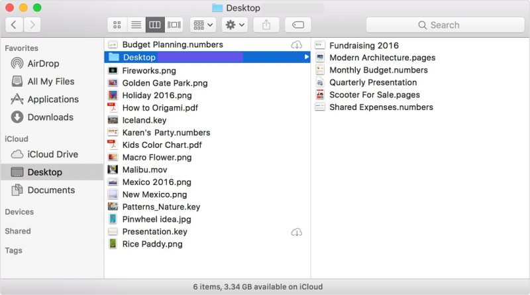Select Budget Planning.numbers file
530x295 pixels.
click(x=173, y=44)
